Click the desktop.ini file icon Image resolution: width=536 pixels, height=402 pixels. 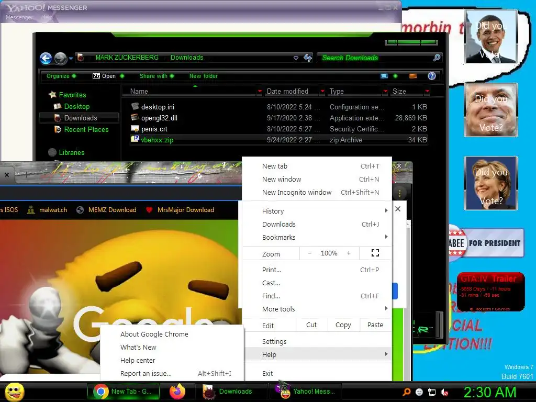135,106
